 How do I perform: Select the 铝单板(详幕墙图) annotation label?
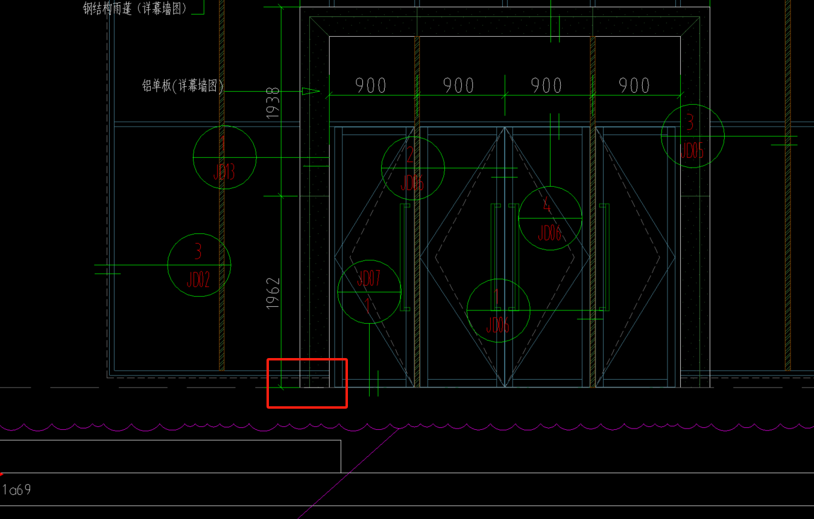tap(183, 86)
